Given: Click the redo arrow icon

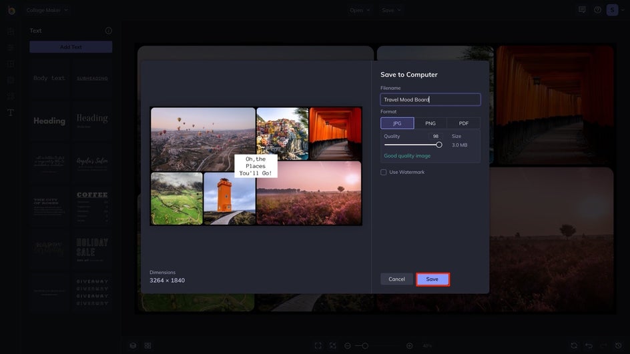Looking at the screenshot, I should point(603,345).
